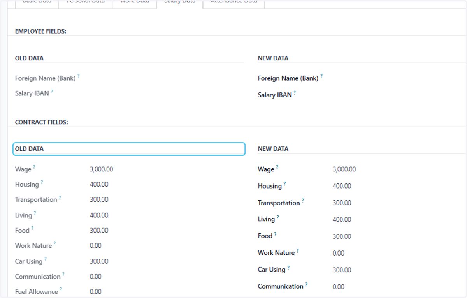Select the Old Data Food value 300.00
Screen dimensions: 467x298
click(x=99, y=230)
